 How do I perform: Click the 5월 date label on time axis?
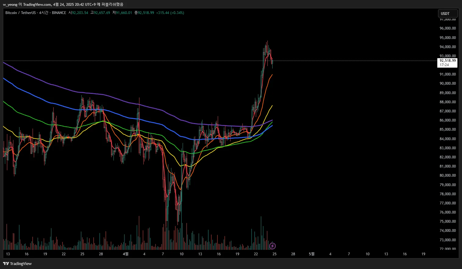pos(312,254)
